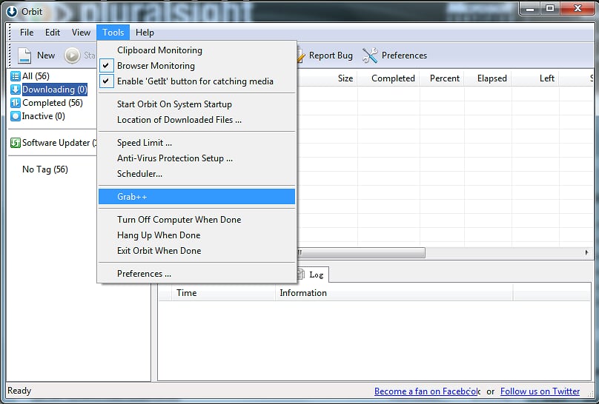
Task: Select No Tag (56) entry
Action: pos(45,169)
